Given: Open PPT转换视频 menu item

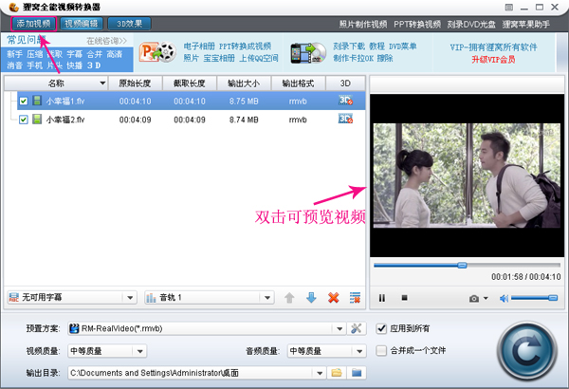Looking at the screenshot, I should (x=417, y=25).
